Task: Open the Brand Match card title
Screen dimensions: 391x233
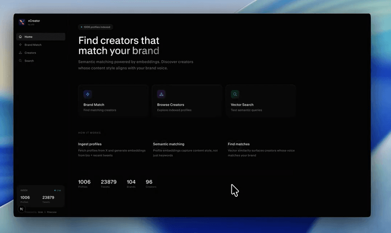Action: [94, 105]
